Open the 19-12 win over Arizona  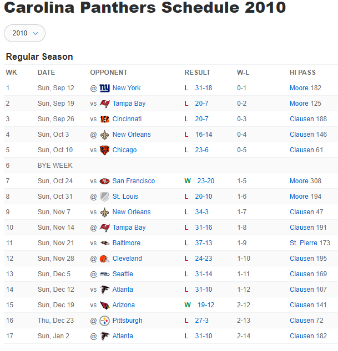[x=206, y=305]
